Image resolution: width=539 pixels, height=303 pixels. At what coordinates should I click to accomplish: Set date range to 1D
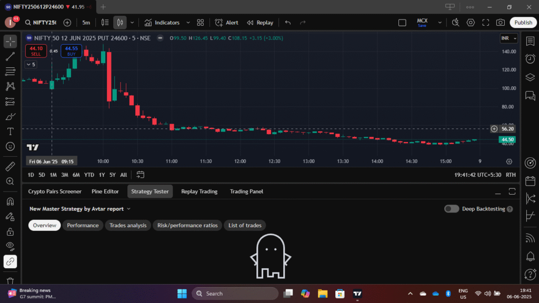(31, 175)
